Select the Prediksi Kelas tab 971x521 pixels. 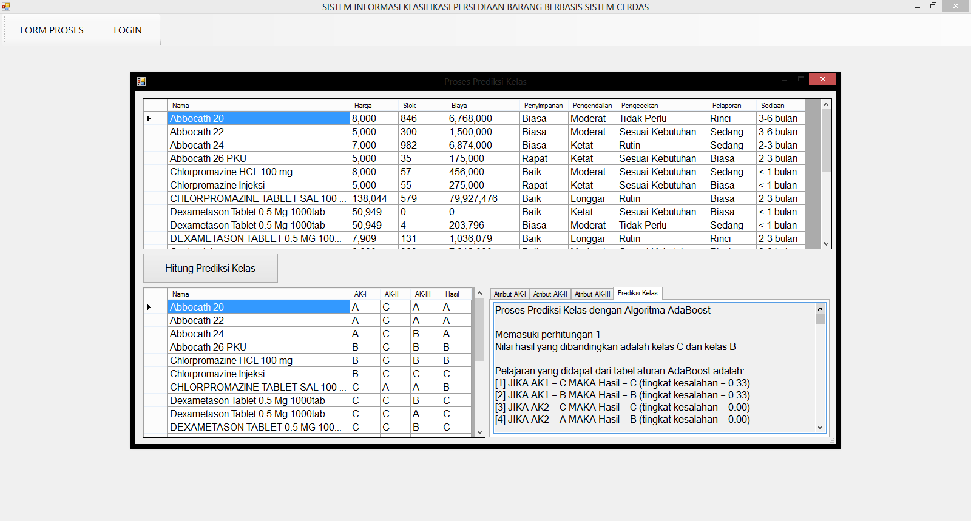[637, 293]
